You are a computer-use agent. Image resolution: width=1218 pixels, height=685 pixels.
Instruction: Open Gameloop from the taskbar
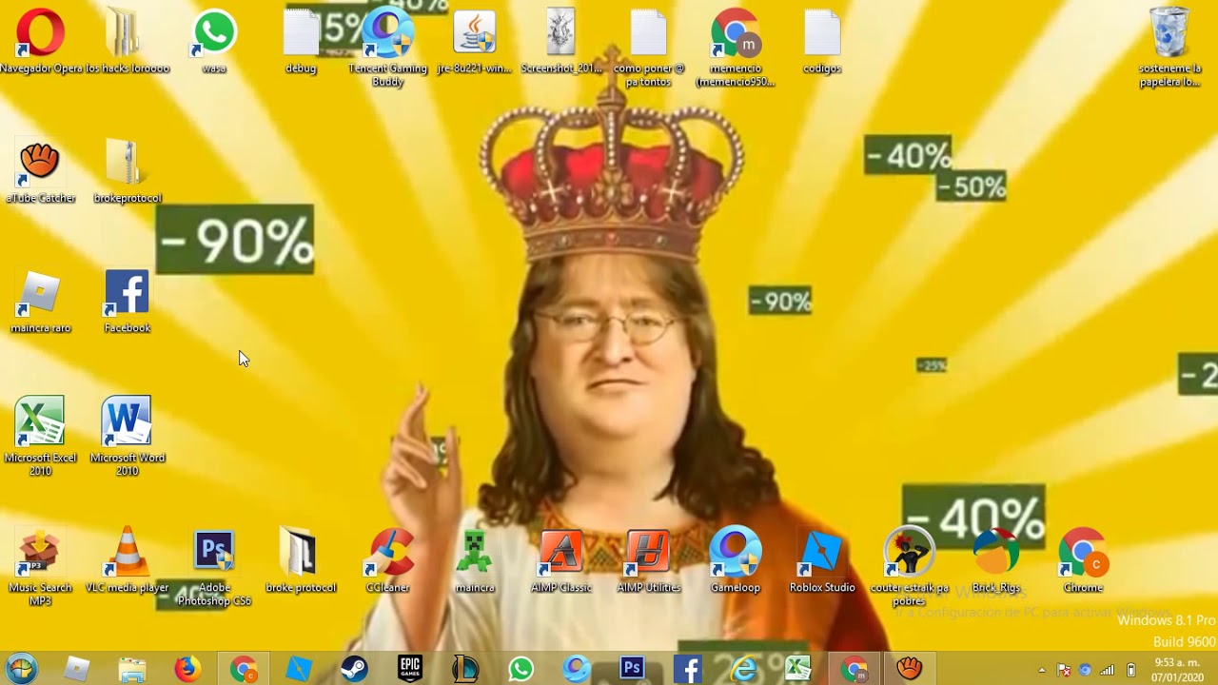(576, 670)
